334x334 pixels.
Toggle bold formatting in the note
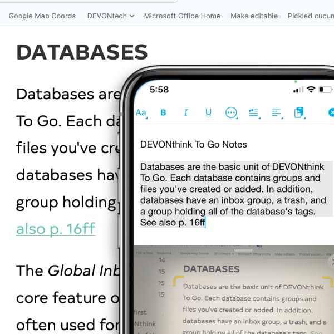click(x=163, y=112)
